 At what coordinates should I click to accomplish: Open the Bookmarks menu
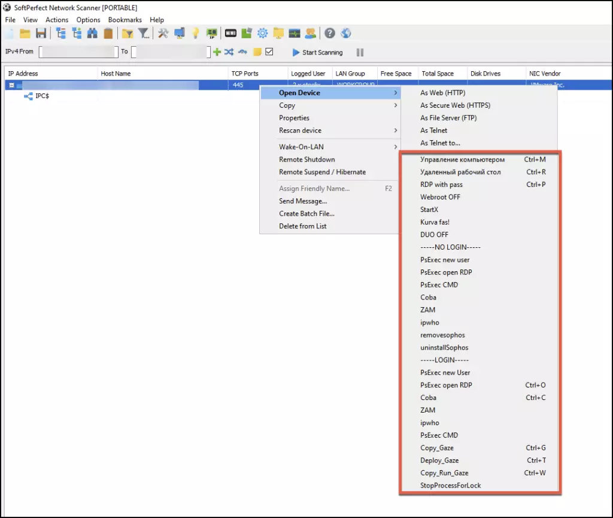pos(125,20)
